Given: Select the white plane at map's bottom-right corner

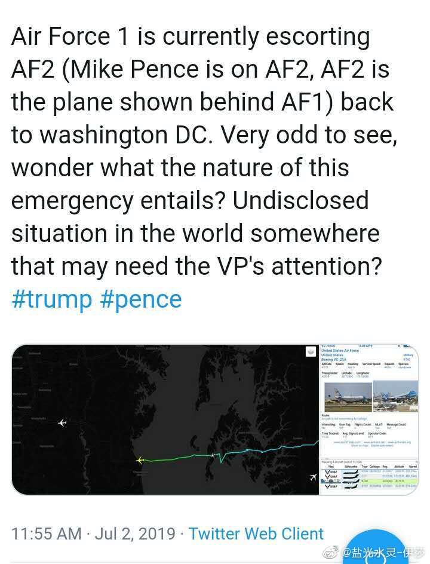Looking at the screenshot, I should (x=313, y=477).
